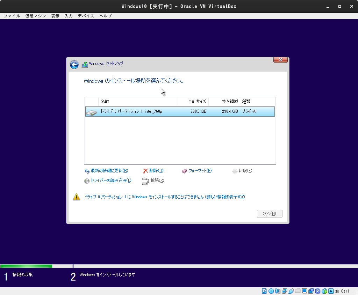Click the audio status icon

pos(278,291)
